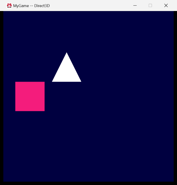Click the top apex of white triangle

pyautogui.click(x=67, y=53)
